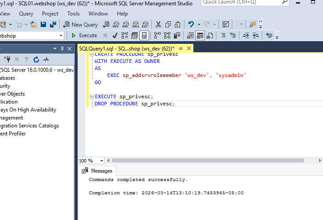Undo the last edit
The image size is (323, 220).
191,24
